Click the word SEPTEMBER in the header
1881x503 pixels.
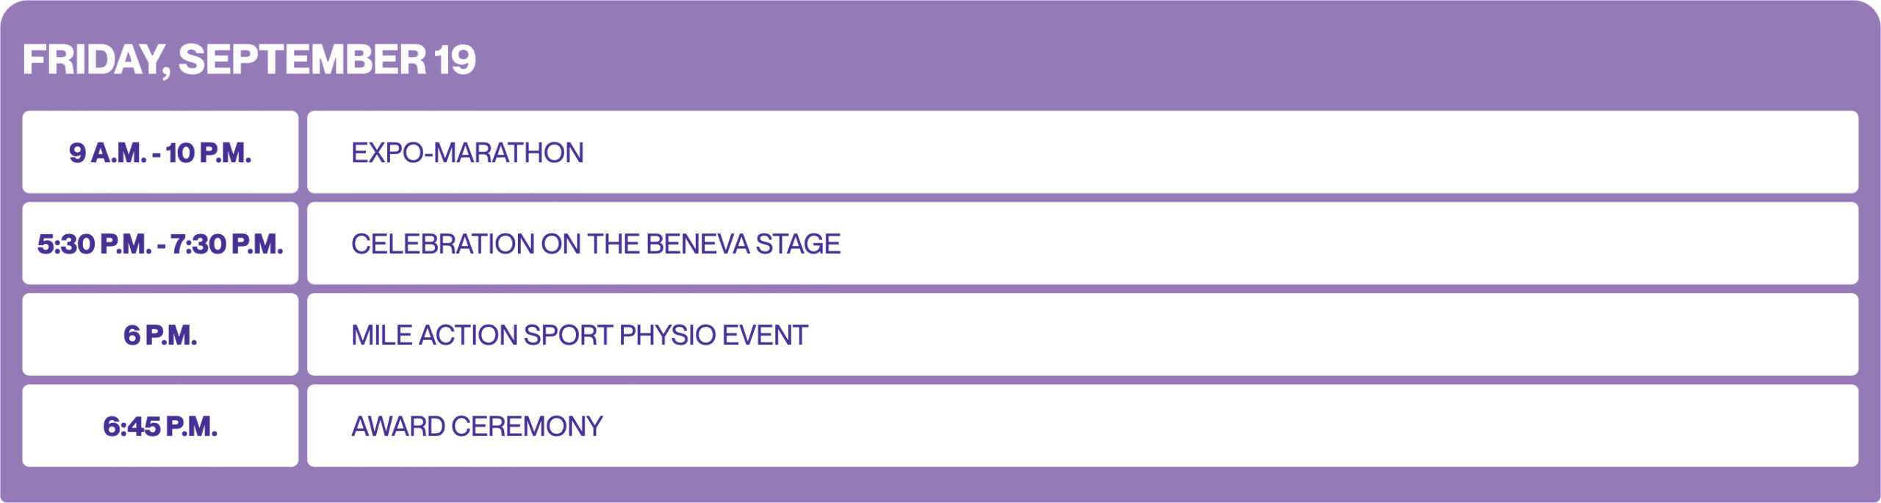click(302, 59)
